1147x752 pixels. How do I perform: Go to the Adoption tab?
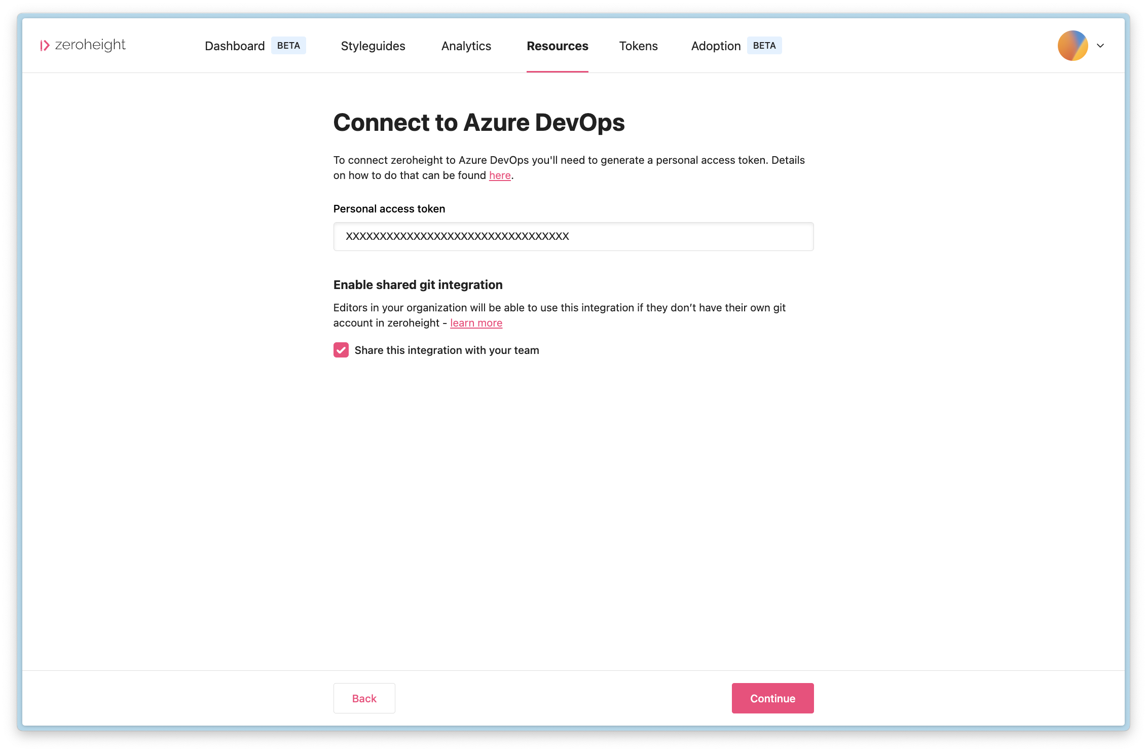click(x=716, y=46)
